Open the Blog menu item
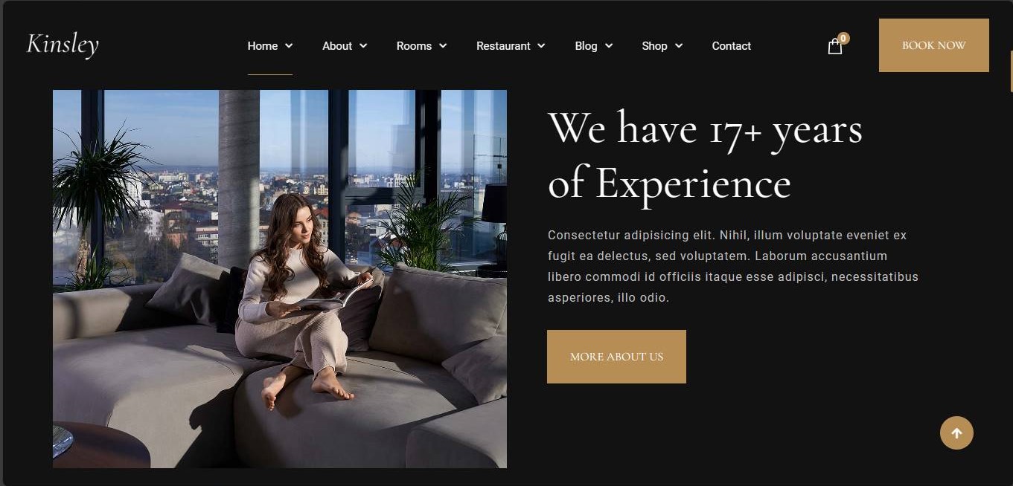The image size is (1013, 486). click(586, 46)
